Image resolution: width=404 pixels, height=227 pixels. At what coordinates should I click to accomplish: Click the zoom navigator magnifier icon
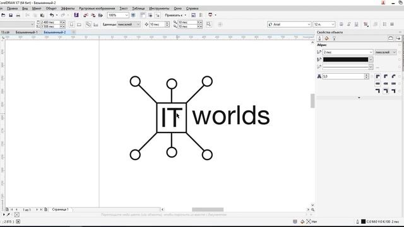312,210
